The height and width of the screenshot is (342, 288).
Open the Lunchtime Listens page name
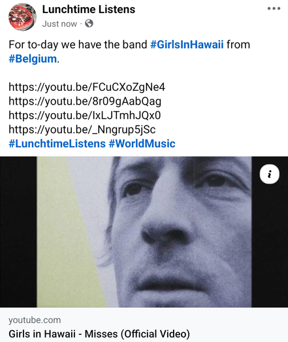pyautogui.click(x=89, y=9)
